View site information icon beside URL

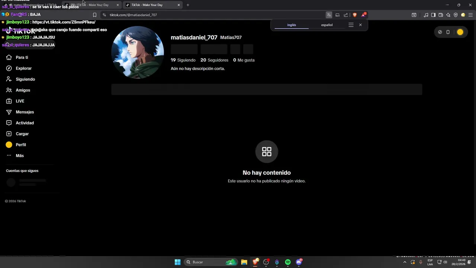104,15
